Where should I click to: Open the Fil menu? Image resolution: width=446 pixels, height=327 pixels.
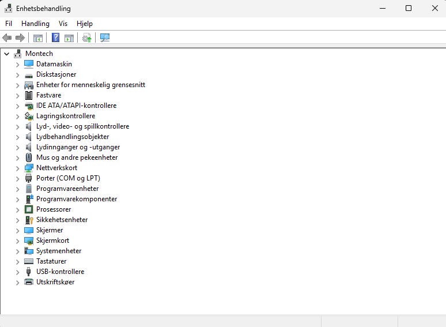pos(9,24)
